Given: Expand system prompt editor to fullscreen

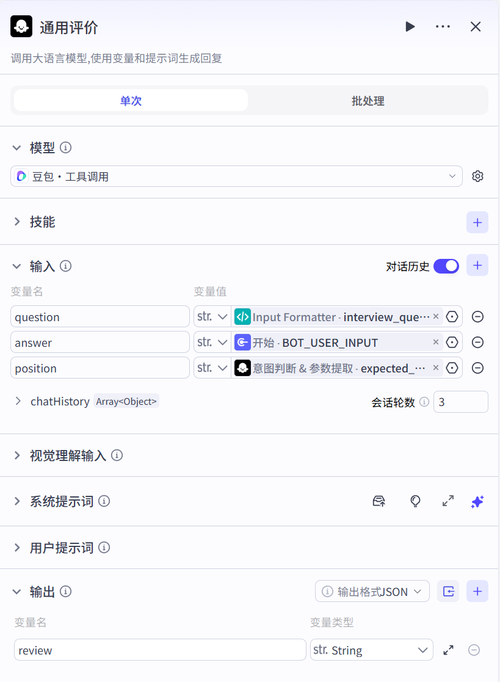Looking at the screenshot, I should pyautogui.click(x=448, y=501).
